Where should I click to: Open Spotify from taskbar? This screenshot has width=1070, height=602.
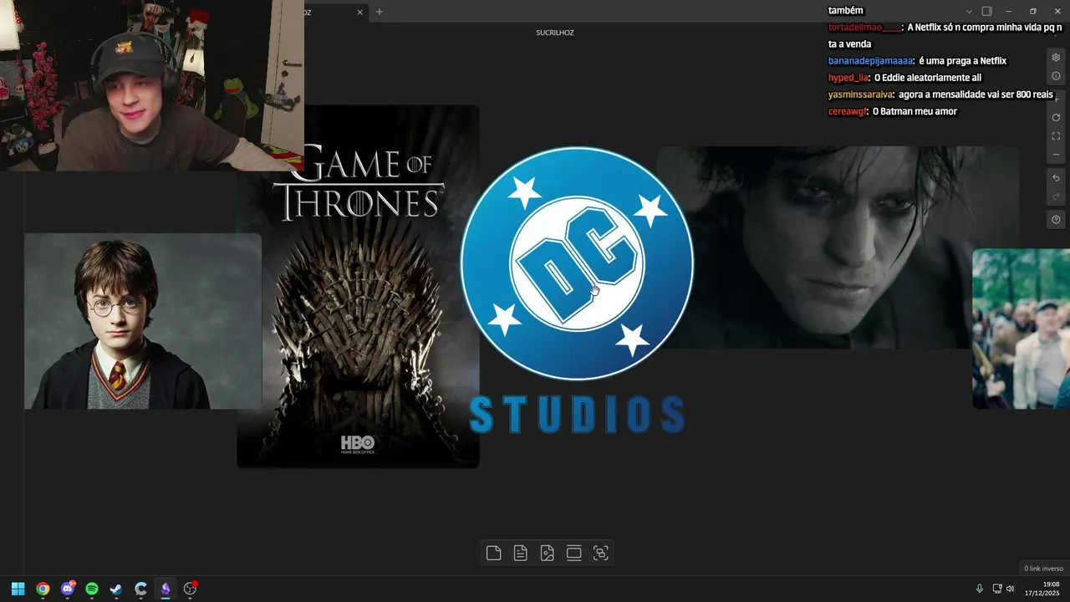92,589
